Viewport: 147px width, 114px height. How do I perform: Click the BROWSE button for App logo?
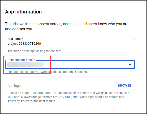tap(124, 86)
